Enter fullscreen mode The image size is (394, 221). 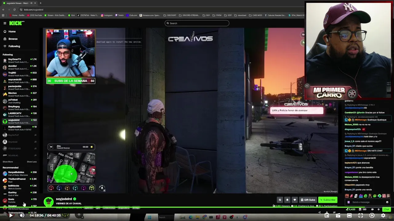pyautogui.click(x=360, y=216)
